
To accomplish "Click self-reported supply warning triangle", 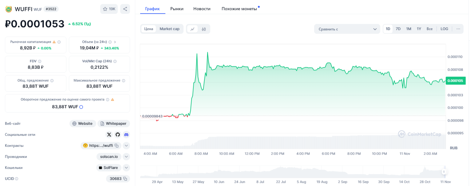I will (113, 100).
